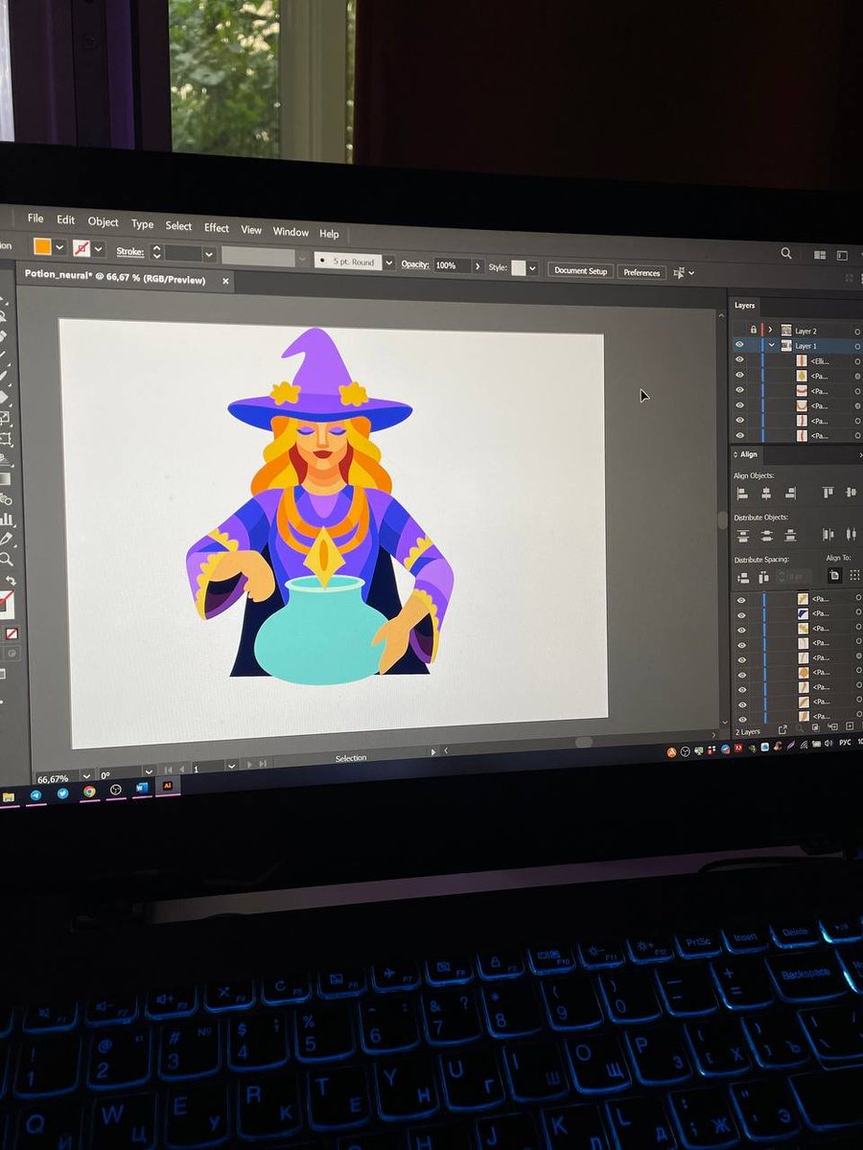
Task: Click the Opacity label link
Action: pyautogui.click(x=414, y=264)
